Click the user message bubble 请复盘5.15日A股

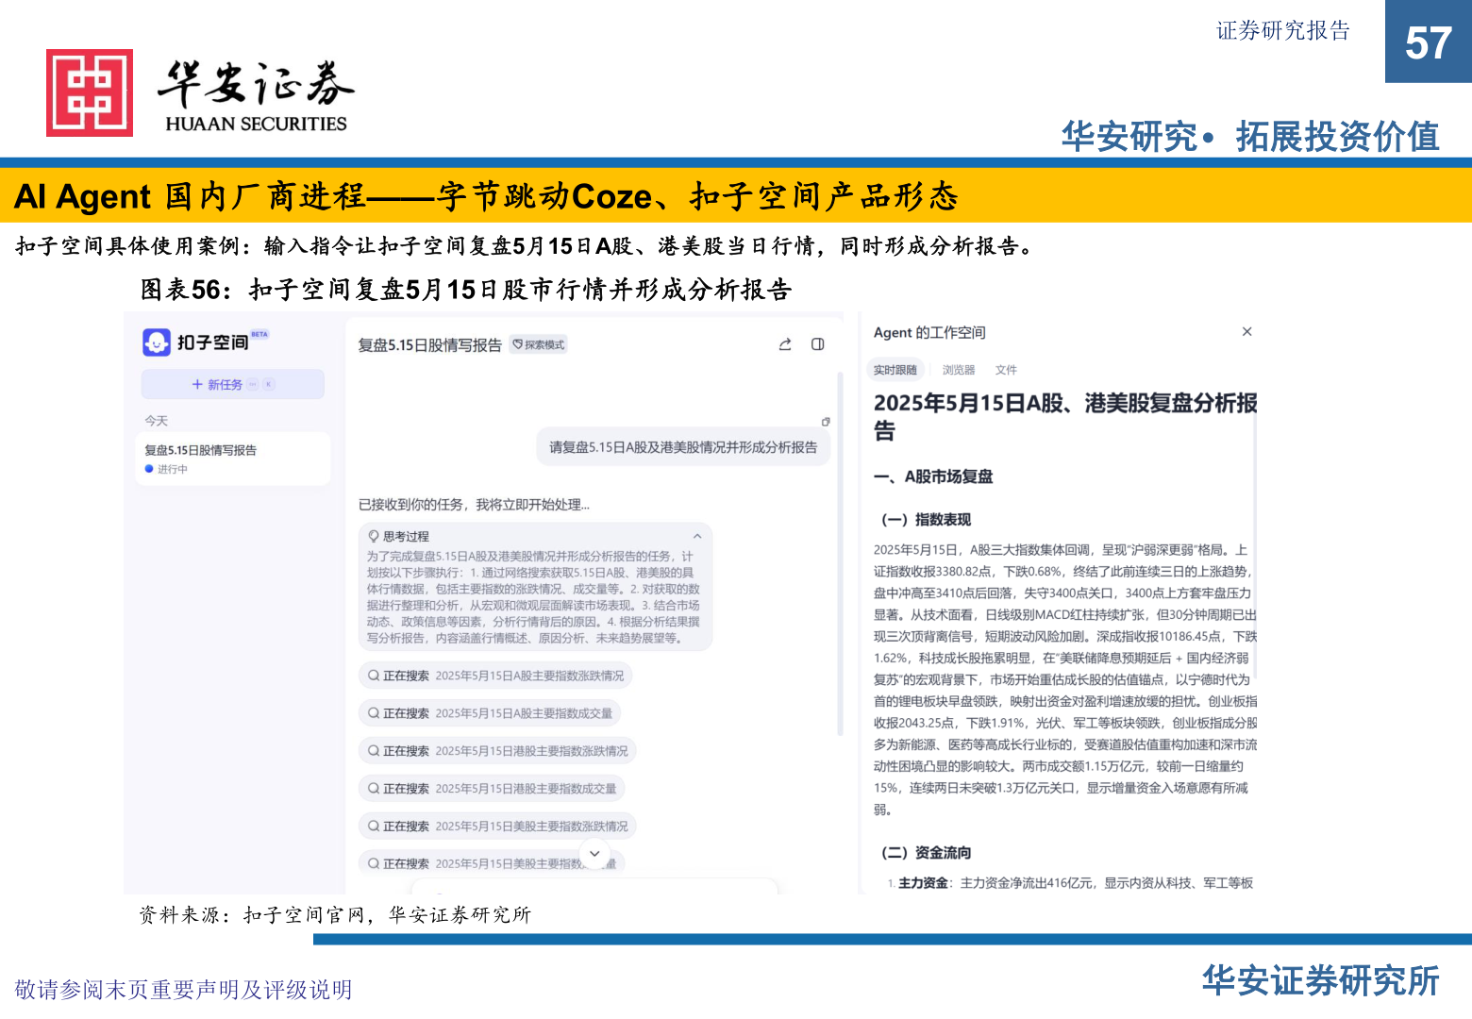tap(683, 447)
